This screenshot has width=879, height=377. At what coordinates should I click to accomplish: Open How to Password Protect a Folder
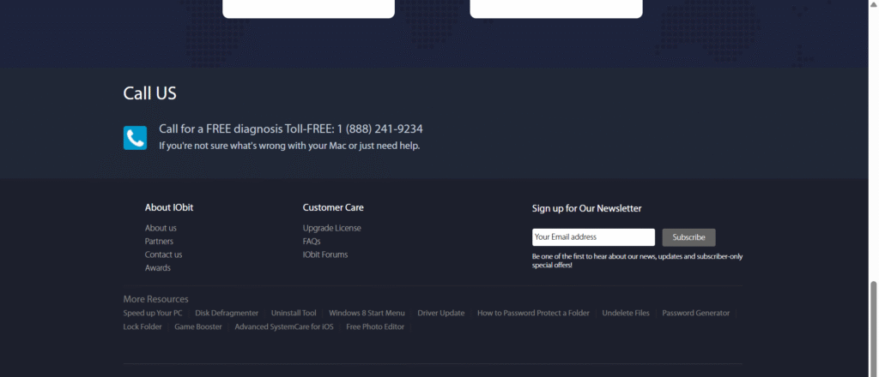(x=533, y=314)
